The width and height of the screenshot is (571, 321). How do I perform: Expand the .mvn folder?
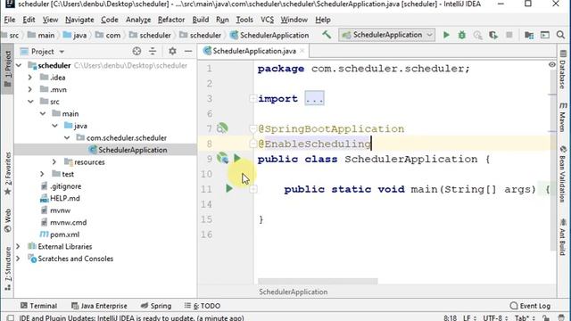tap(30, 89)
